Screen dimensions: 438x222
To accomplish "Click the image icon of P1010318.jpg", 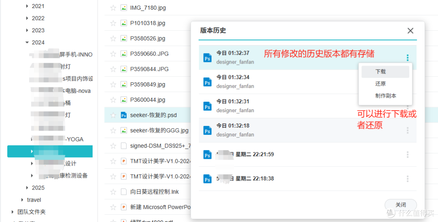I will coord(123,23).
